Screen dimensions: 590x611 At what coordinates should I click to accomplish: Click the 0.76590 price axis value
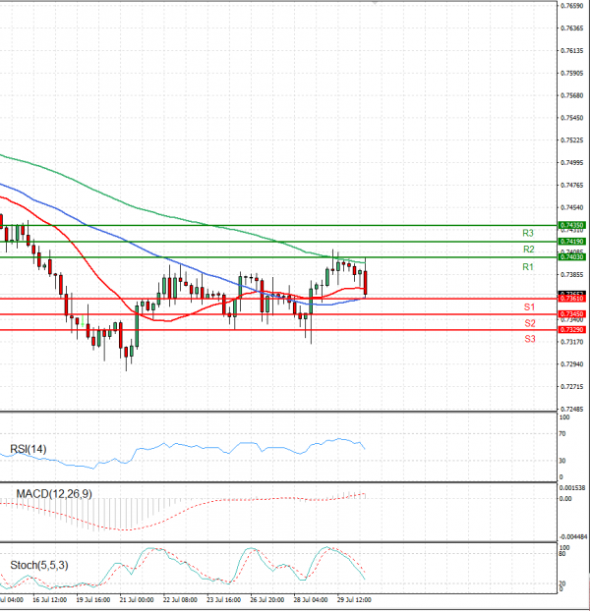pyautogui.click(x=572, y=6)
